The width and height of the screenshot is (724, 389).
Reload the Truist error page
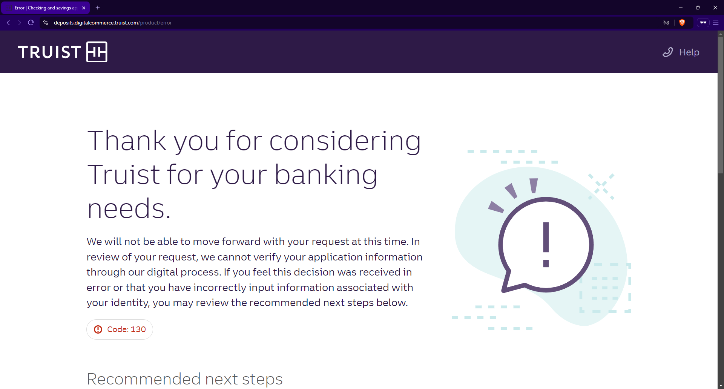[31, 23]
